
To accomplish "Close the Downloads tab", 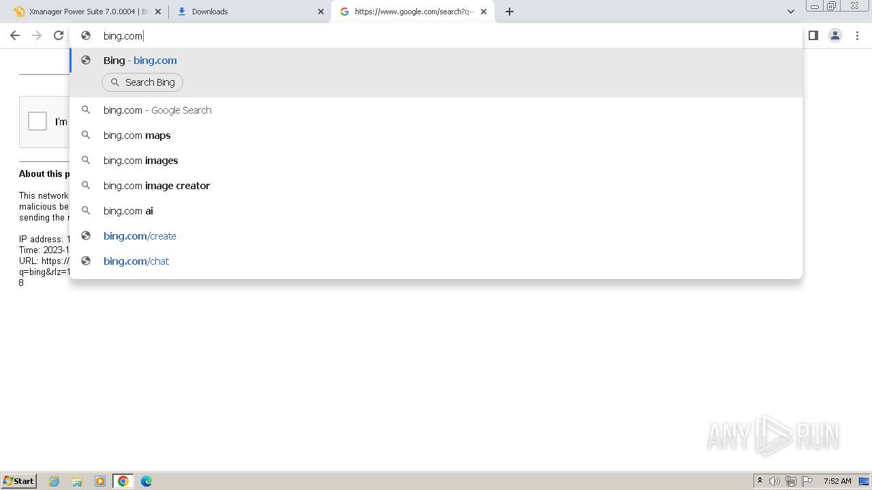I will pos(321,12).
